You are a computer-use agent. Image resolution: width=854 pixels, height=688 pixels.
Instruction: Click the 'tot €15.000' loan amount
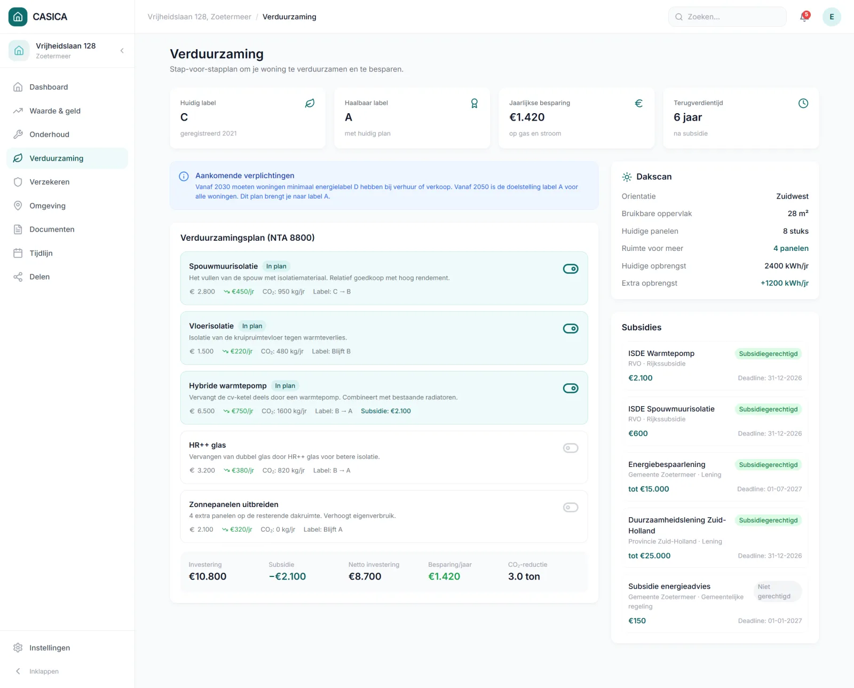[649, 489]
